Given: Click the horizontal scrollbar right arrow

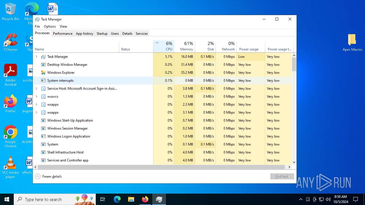Looking at the screenshot, I should [x=289, y=167].
